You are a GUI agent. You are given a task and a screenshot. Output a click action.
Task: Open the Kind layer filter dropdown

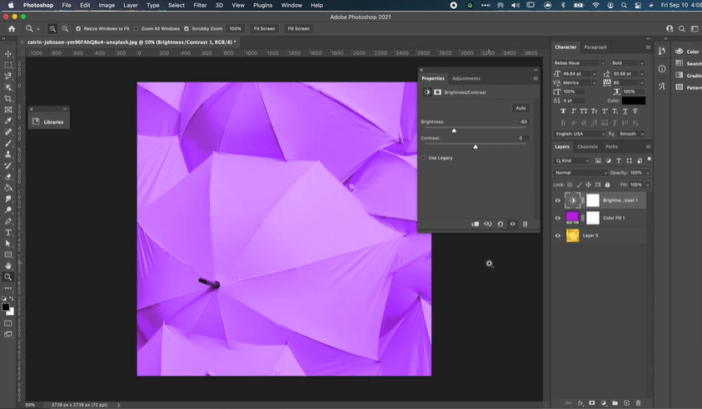coord(573,160)
